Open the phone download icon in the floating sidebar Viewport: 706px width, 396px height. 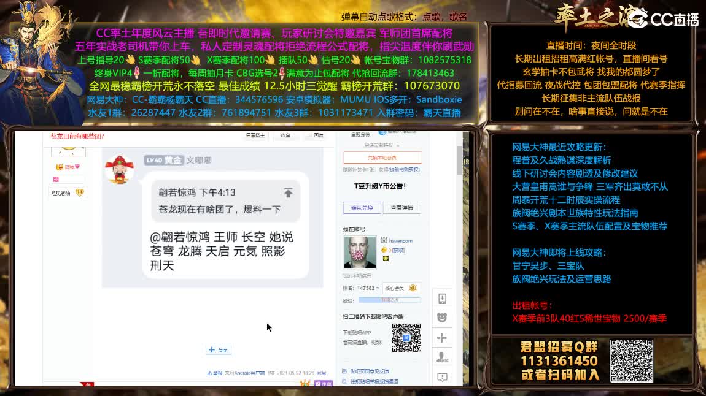pyautogui.click(x=442, y=299)
